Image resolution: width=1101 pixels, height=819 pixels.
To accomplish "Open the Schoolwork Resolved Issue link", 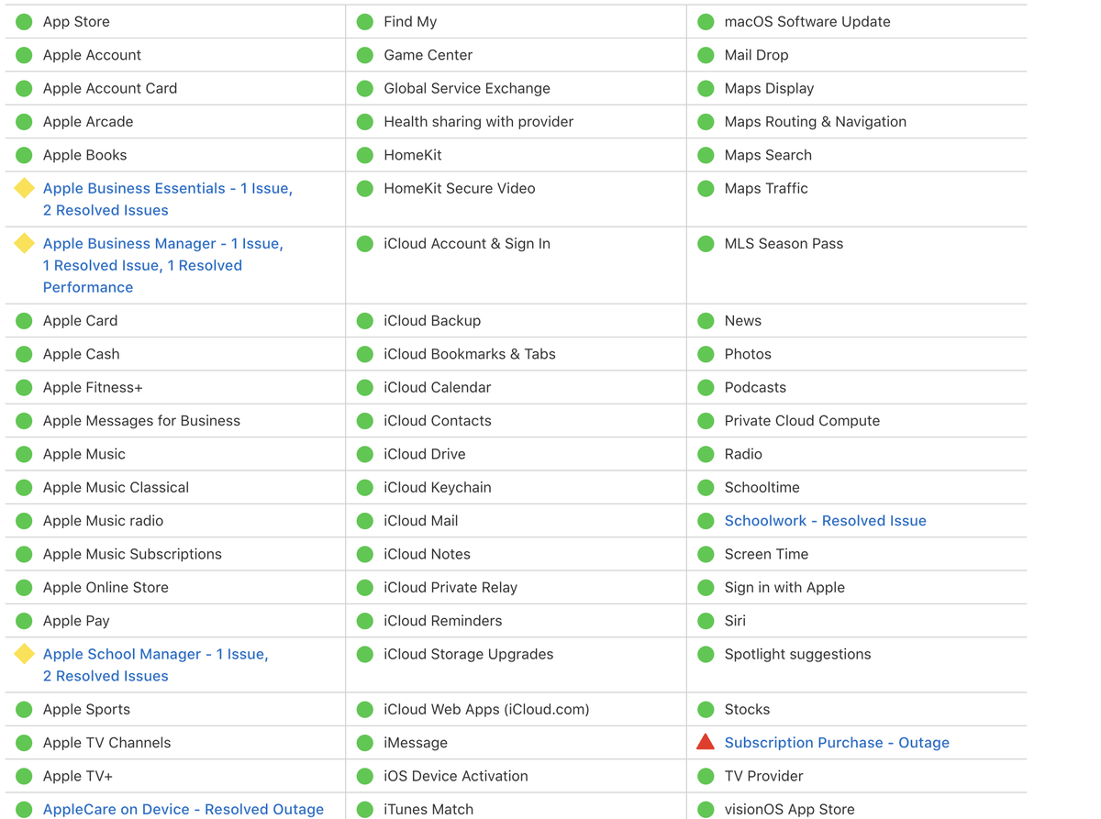I will (x=825, y=521).
